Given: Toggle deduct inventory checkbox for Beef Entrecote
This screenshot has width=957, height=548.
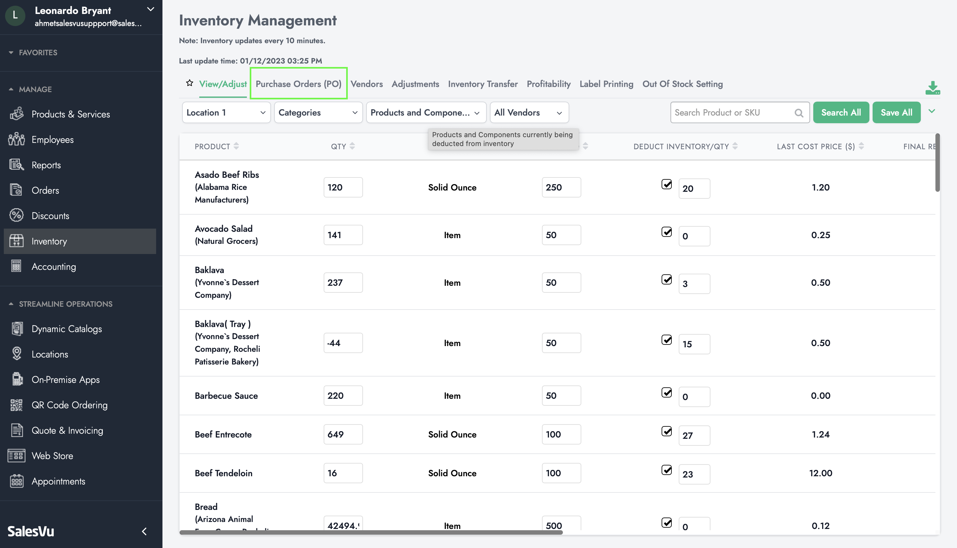Looking at the screenshot, I should [666, 431].
